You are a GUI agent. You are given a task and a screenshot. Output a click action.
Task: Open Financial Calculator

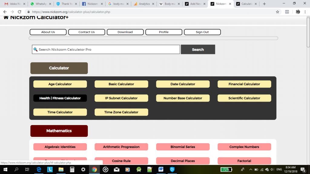coord(244,84)
